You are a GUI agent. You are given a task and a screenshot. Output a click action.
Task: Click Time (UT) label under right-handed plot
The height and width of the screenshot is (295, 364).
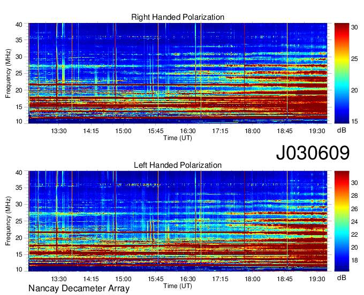178,138
